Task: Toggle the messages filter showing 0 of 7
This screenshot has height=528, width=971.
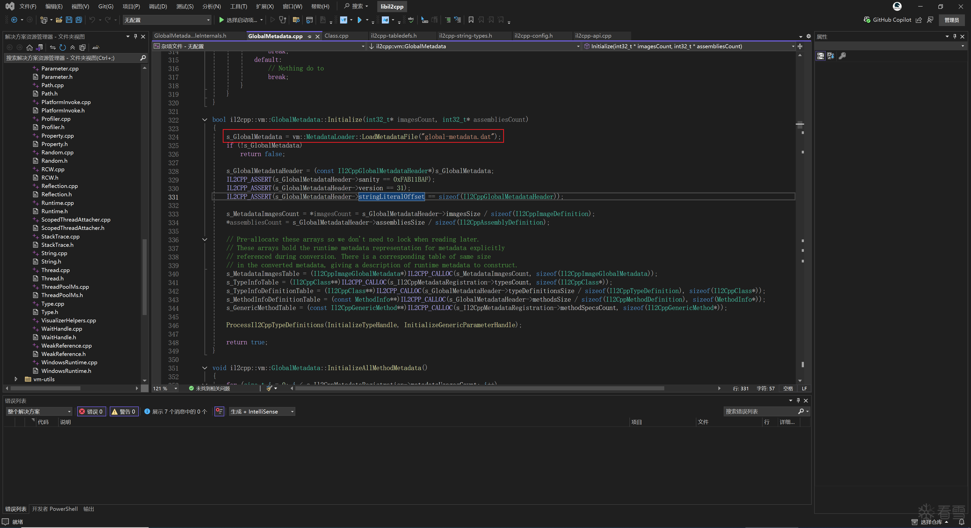Action: click(x=176, y=412)
